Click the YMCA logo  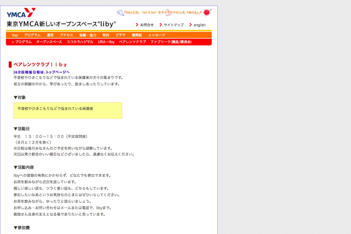(21, 13)
